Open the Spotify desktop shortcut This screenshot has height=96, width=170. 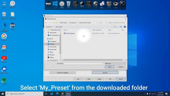pos(4,81)
